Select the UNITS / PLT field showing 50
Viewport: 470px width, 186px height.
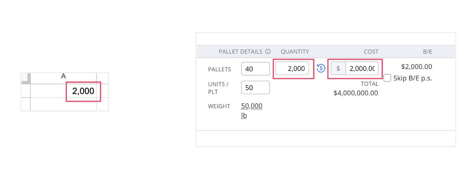[255, 87]
